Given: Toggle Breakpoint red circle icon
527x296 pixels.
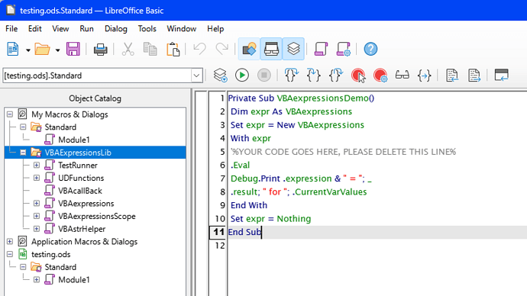Looking at the screenshot, I should pos(358,76).
